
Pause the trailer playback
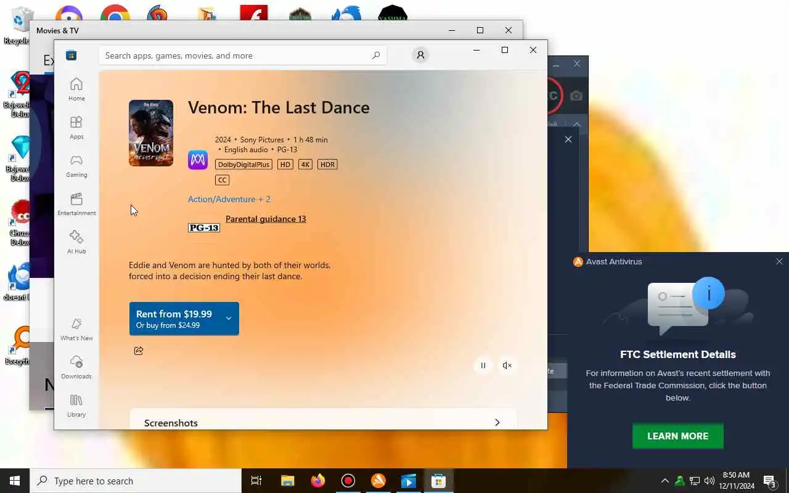pos(483,365)
